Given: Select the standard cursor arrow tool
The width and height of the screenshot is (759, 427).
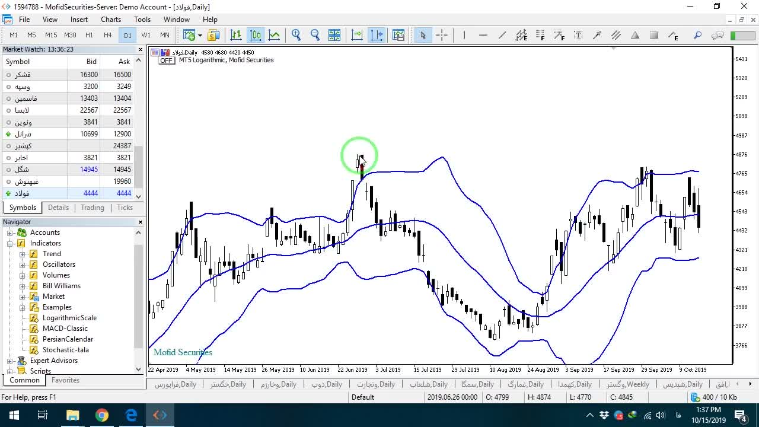Looking at the screenshot, I should [x=423, y=35].
